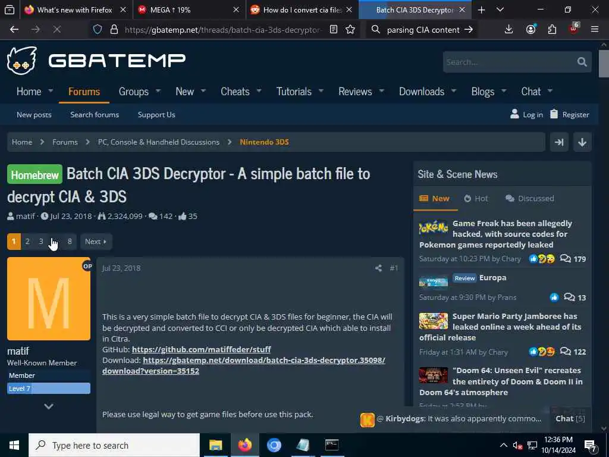This screenshot has height=457, width=609.
Task: Click matif's orange M avatar
Action: pos(49,299)
